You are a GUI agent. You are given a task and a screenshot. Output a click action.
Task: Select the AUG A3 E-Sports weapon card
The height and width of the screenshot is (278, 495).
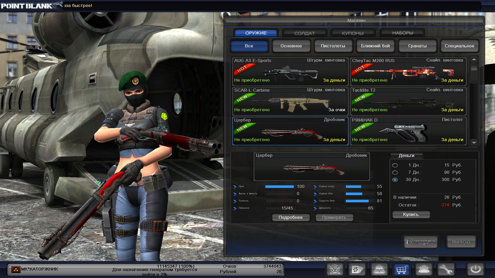pyautogui.click(x=290, y=71)
